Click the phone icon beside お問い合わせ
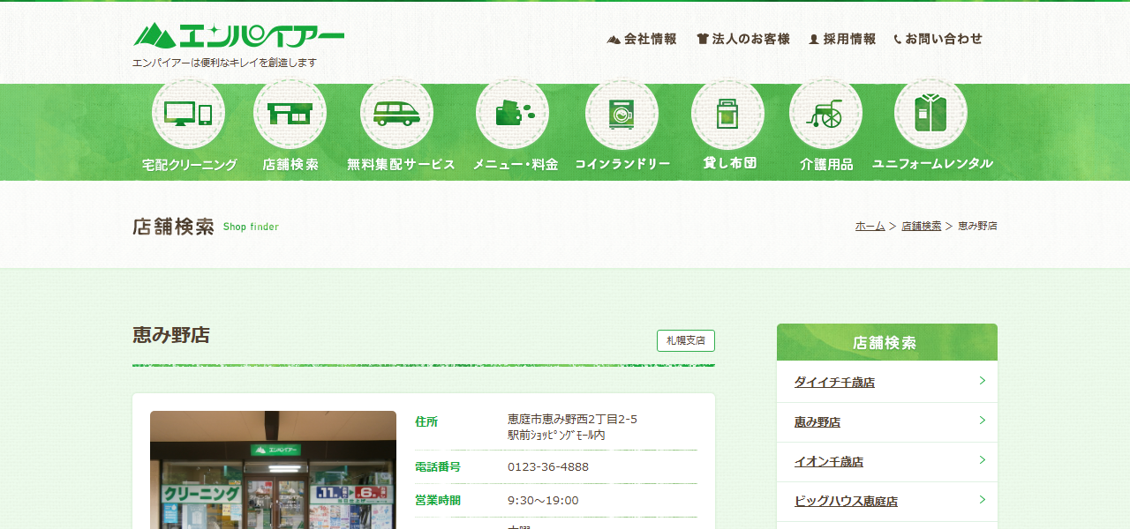 click(x=898, y=40)
